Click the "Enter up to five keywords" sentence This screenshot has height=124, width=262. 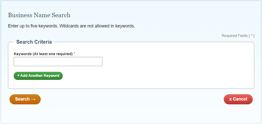(33, 26)
